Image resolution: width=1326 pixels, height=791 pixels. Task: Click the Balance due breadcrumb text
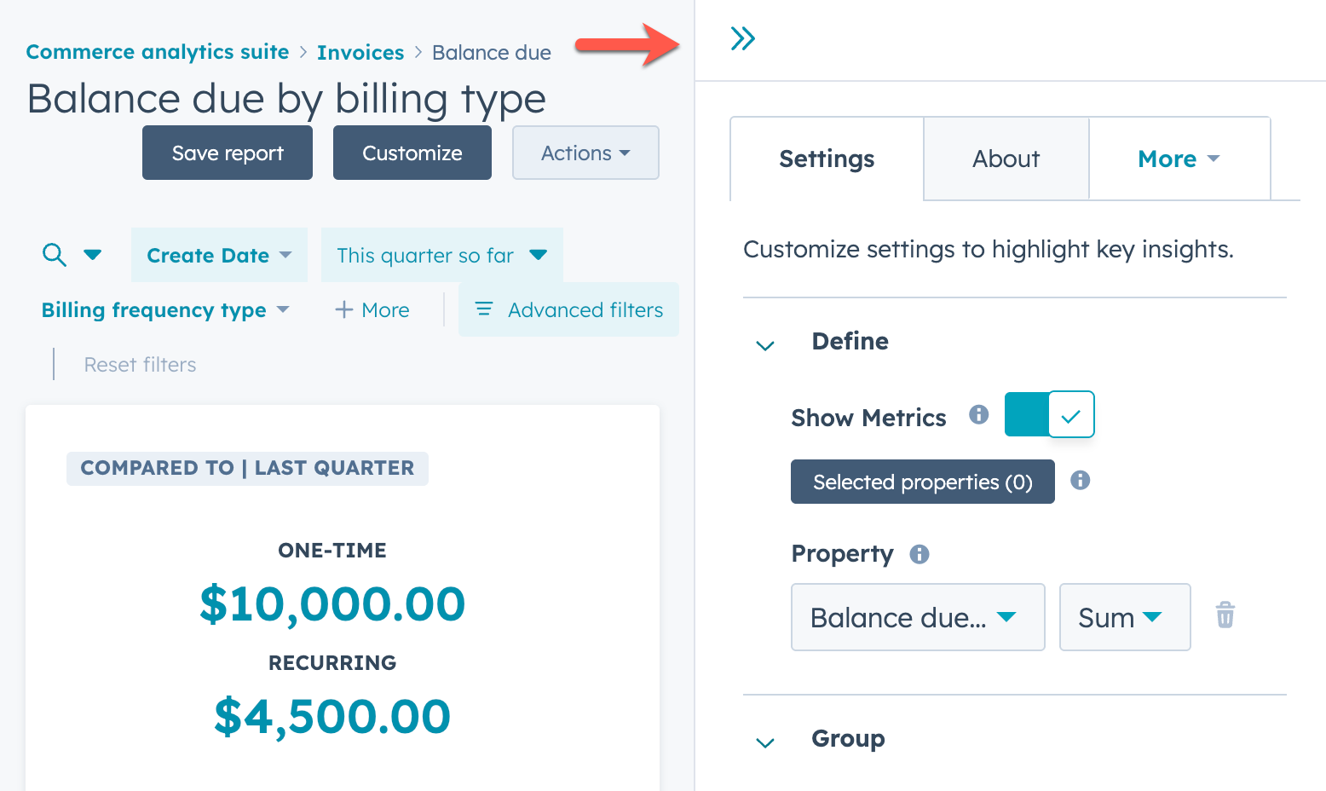[x=492, y=52]
